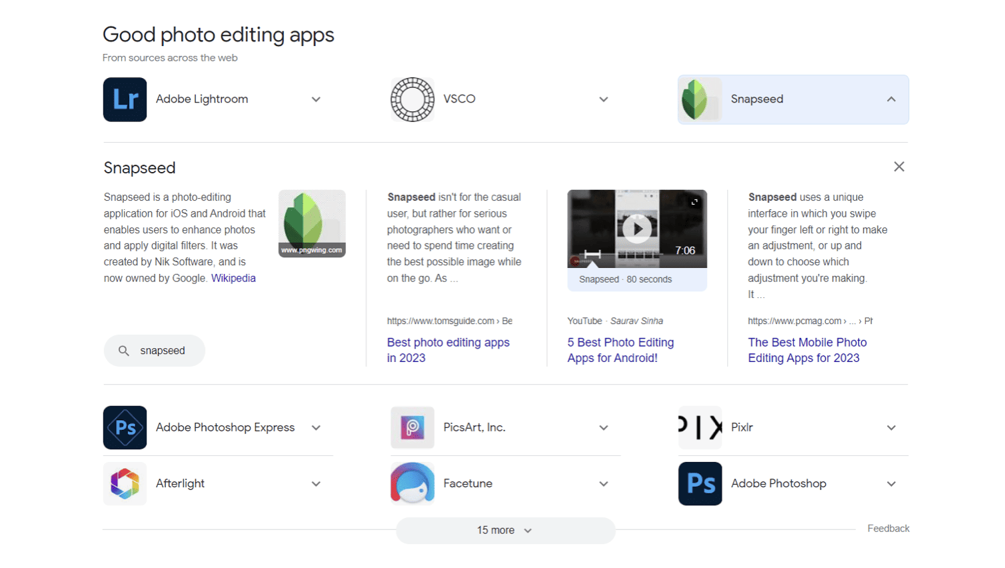Click the Afterlight colorful hexagon icon
Screen dimensions: 1005x568
(125, 483)
